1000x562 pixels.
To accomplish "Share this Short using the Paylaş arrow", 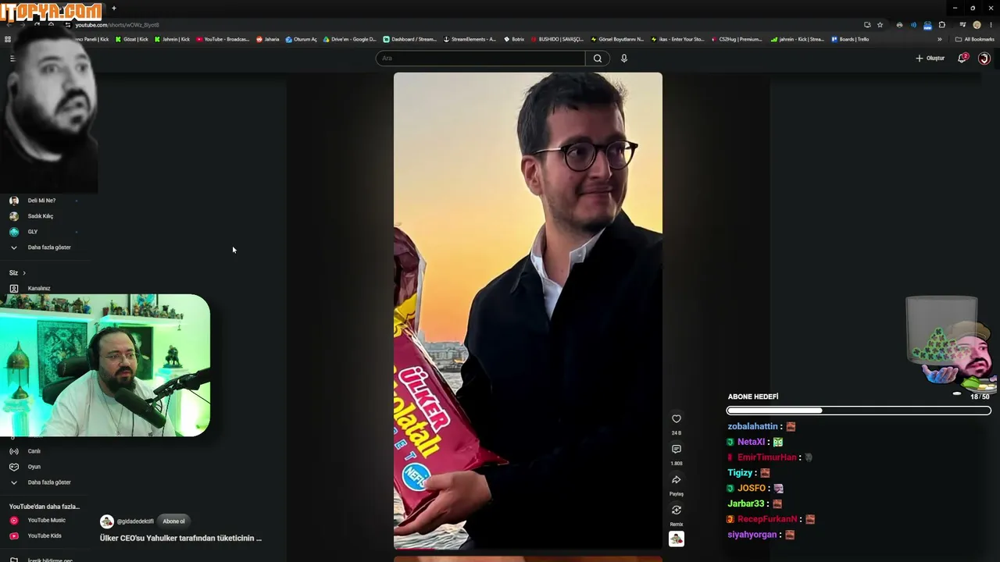I will pos(677,480).
